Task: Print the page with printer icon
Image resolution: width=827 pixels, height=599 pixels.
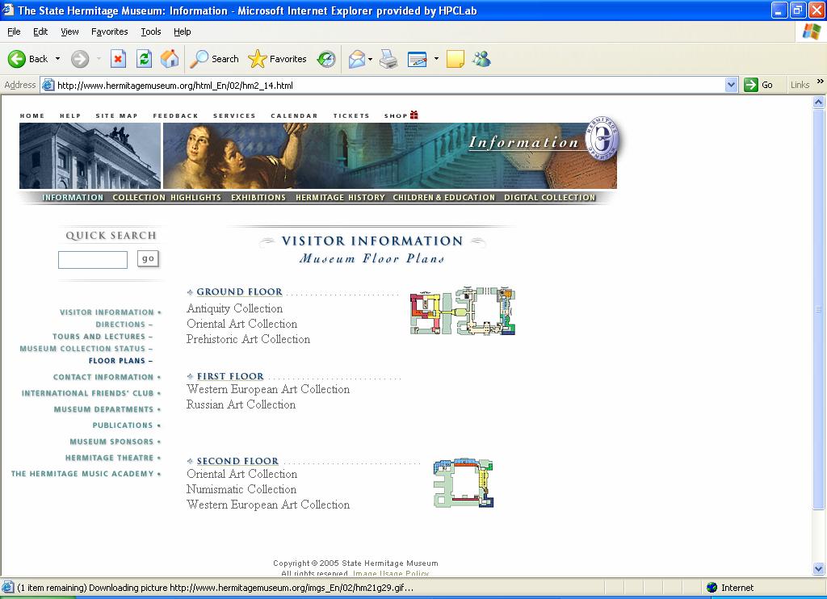Action: (x=388, y=59)
